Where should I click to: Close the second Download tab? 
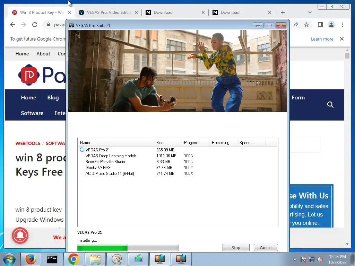point(270,12)
